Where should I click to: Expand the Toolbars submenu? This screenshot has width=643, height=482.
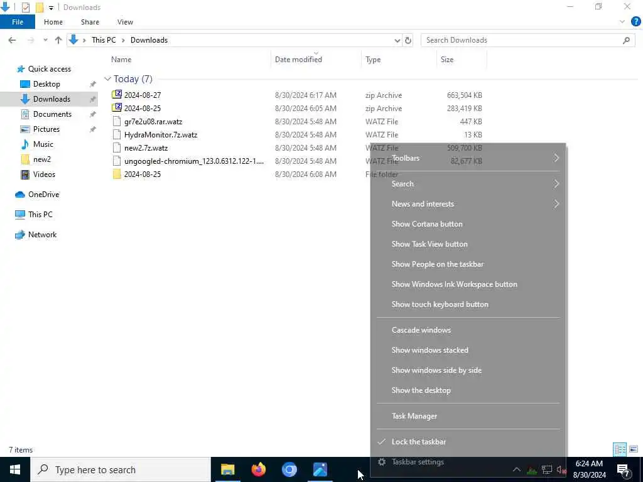tap(468, 158)
